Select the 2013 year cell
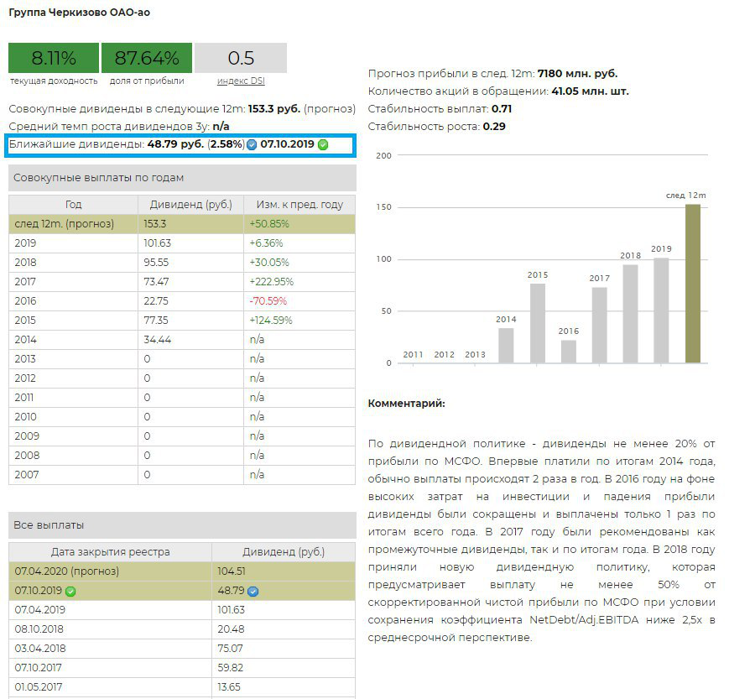The image size is (729, 699). (73, 359)
